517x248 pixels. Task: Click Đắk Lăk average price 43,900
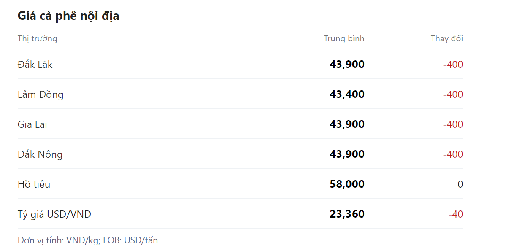(347, 65)
